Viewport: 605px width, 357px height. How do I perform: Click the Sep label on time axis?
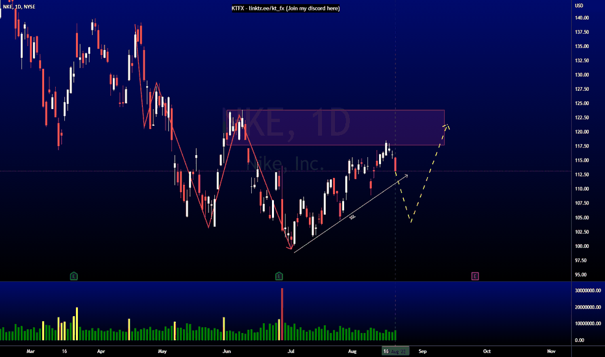pyautogui.click(x=423, y=351)
